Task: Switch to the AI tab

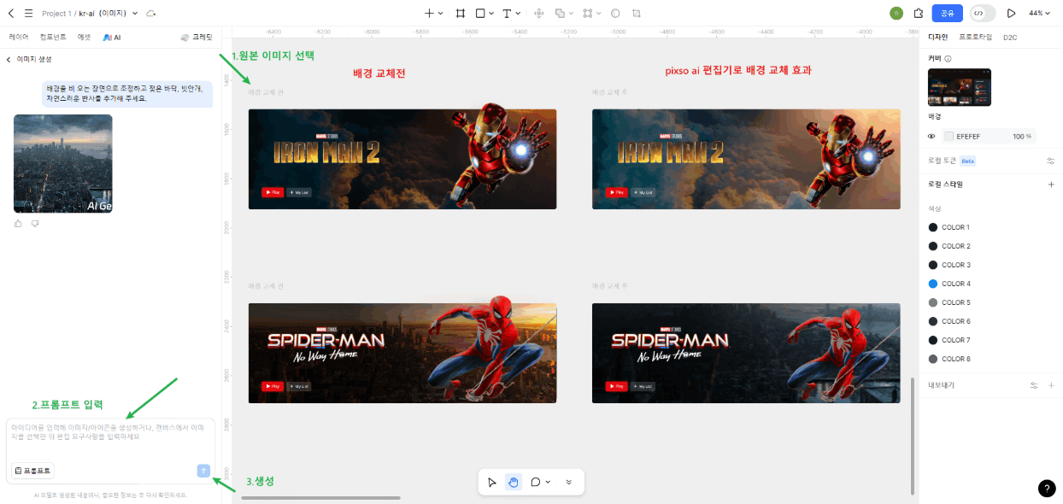Action: 112,38
